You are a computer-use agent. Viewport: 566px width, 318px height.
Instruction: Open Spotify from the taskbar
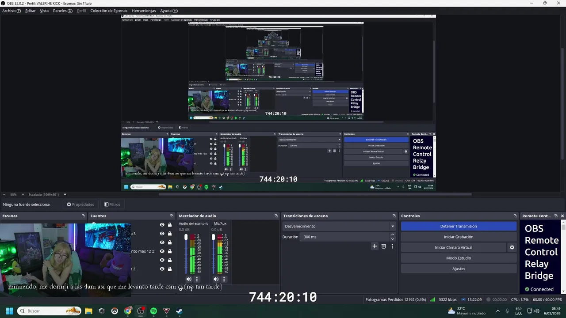click(x=153, y=311)
